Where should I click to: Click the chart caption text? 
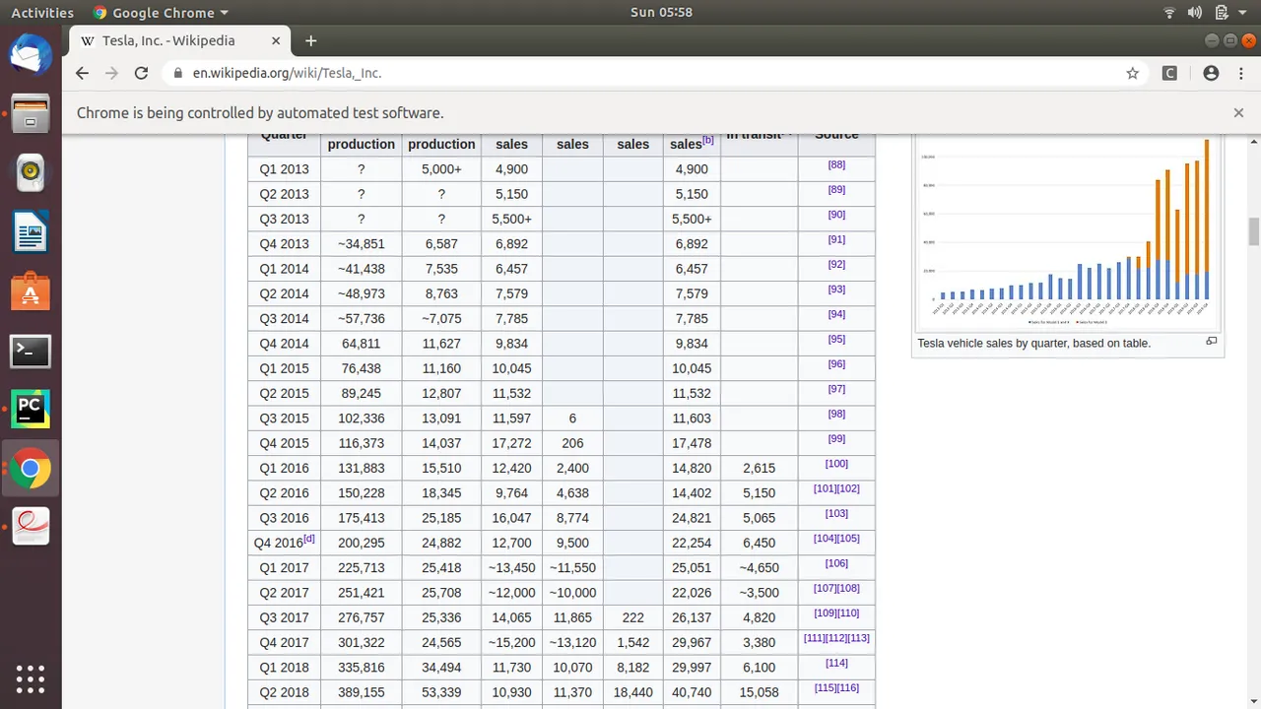click(1033, 344)
